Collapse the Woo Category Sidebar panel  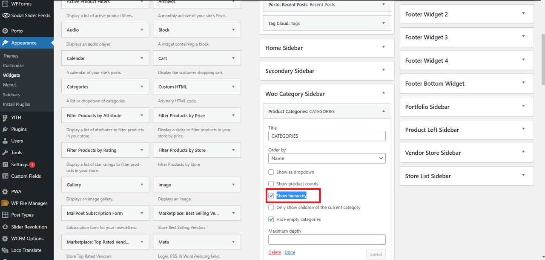tap(384, 93)
